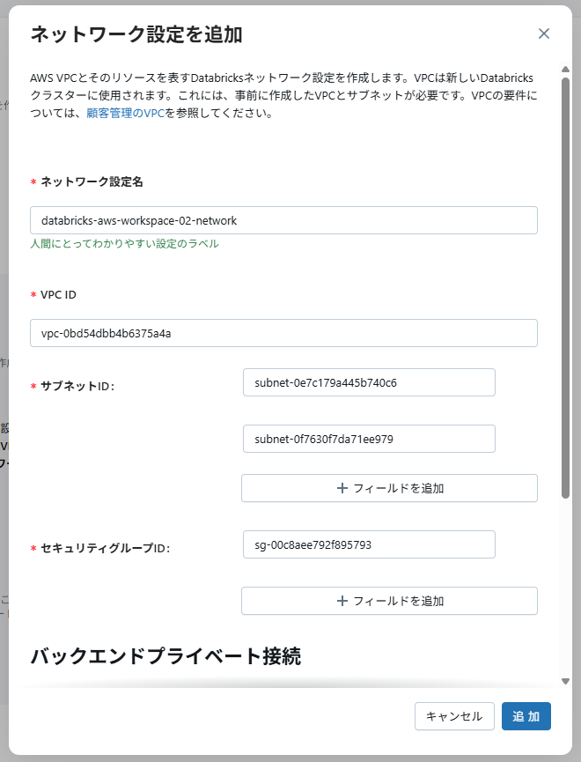The image size is (581, 762).
Task: Select the first サブネットID field ending 40c6
Action: (368, 382)
